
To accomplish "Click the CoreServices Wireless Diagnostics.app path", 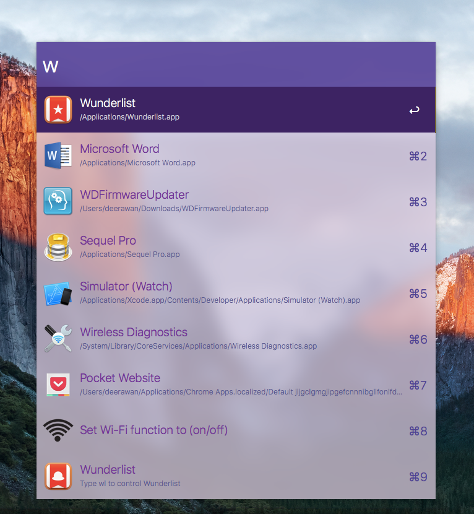I will point(199,346).
